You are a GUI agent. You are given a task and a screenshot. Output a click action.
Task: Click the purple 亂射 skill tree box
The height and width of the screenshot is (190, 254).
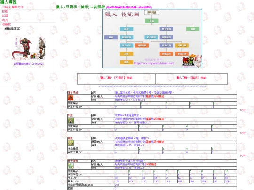(111, 38)
